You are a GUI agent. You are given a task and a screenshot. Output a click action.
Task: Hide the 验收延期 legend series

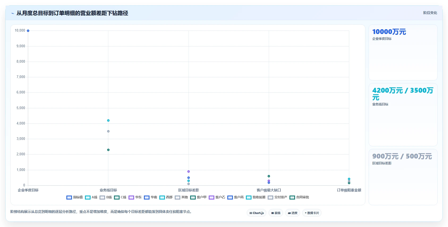256,197
